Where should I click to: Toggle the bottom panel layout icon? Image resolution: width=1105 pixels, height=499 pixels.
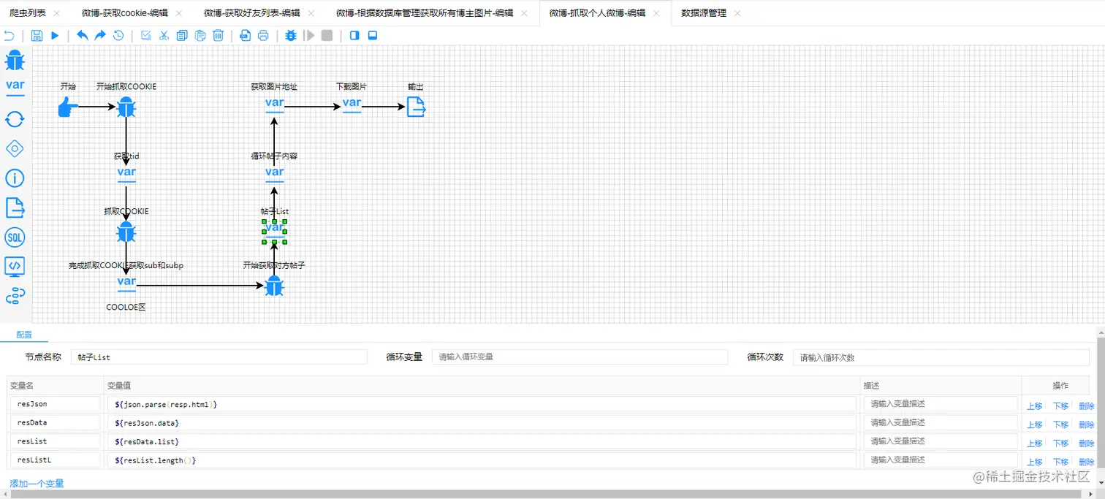(x=373, y=35)
